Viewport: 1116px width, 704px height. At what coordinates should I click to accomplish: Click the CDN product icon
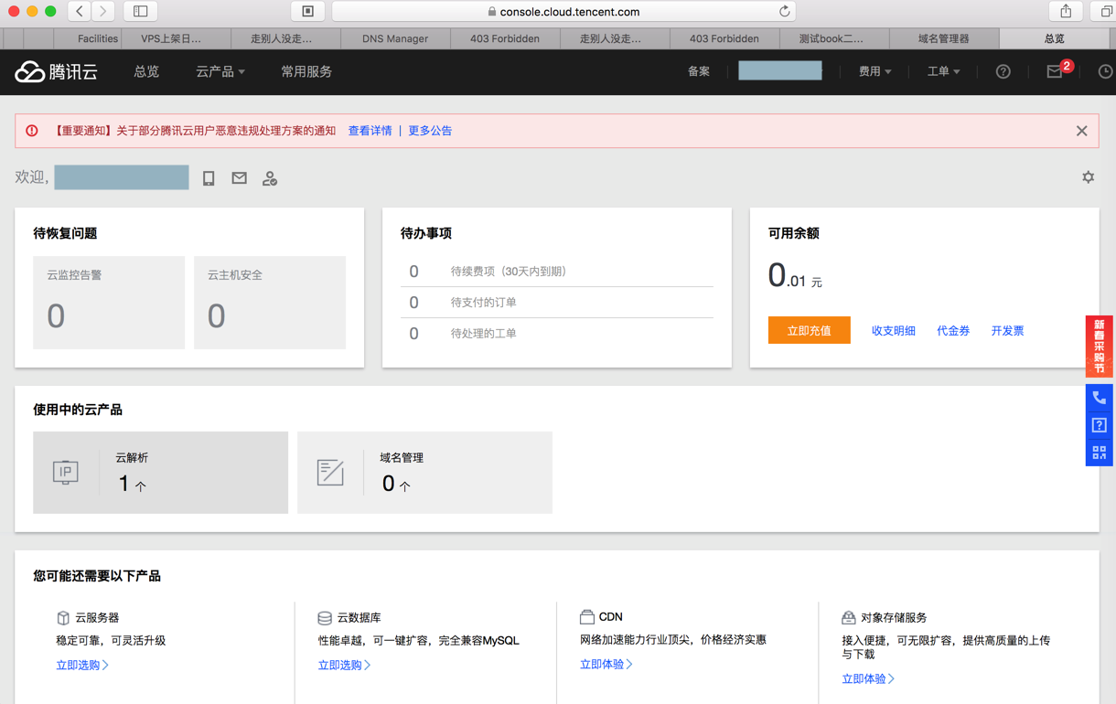coord(586,617)
